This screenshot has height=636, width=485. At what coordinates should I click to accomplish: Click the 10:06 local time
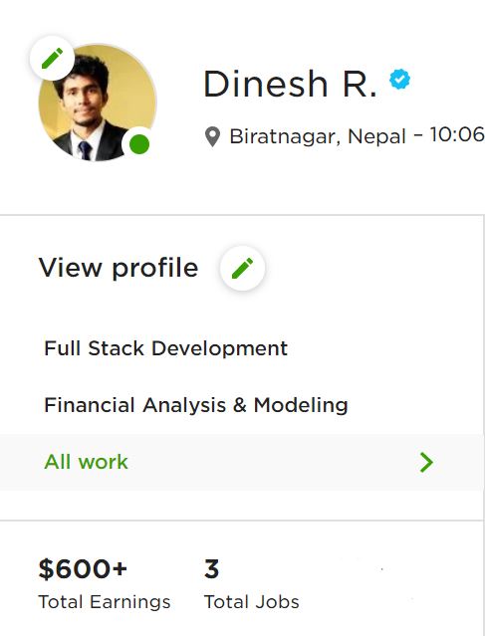[457, 134]
